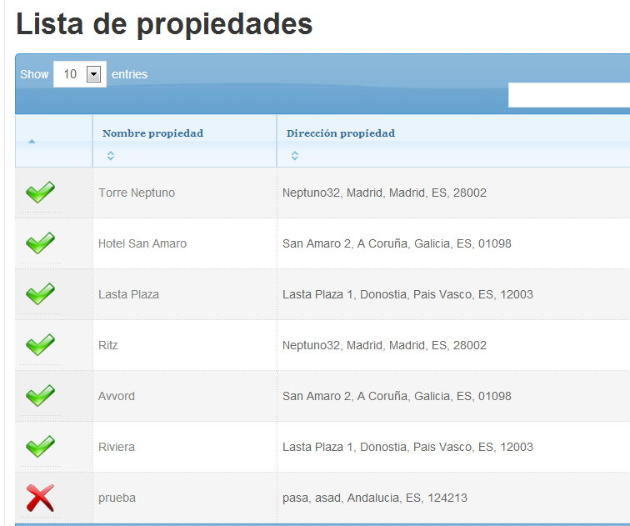Click the red X icon for prueba
The height and width of the screenshot is (526, 630).
click(x=40, y=498)
